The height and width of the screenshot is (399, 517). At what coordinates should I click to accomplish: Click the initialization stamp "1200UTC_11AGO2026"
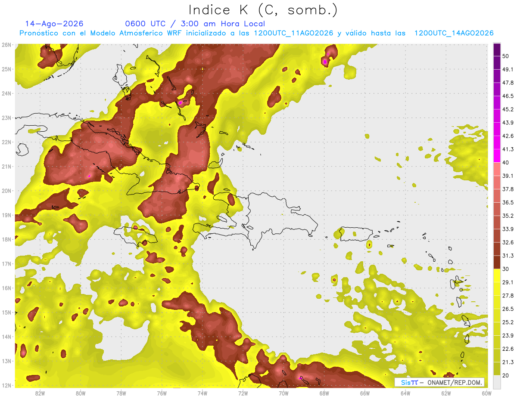pos(294,33)
